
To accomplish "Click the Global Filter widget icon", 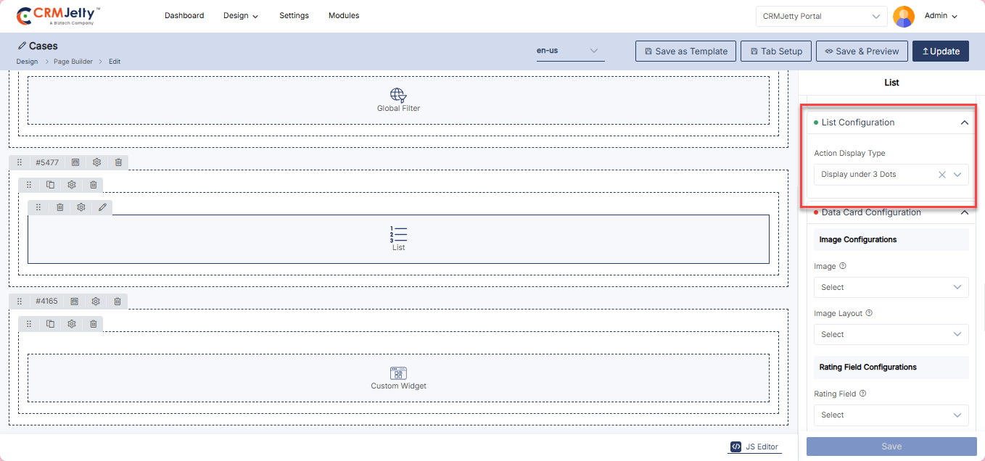I will click(x=398, y=95).
